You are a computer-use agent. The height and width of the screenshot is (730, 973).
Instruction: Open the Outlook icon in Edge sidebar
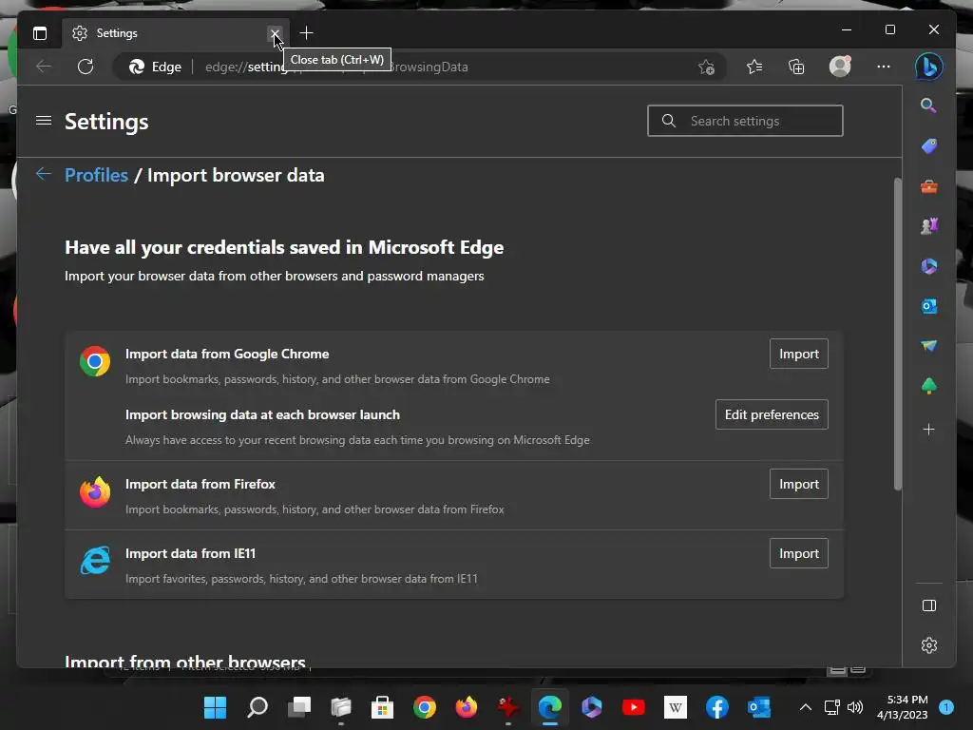[x=928, y=306]
